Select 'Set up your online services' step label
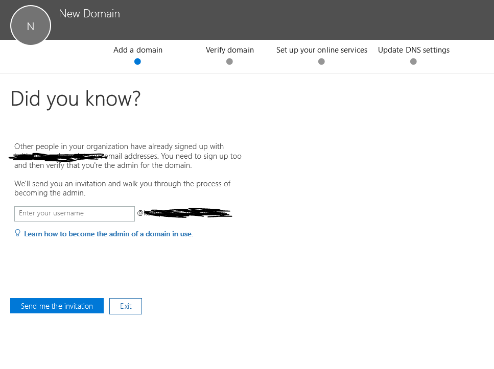The image size is (494, 369). tap(322, 50)
